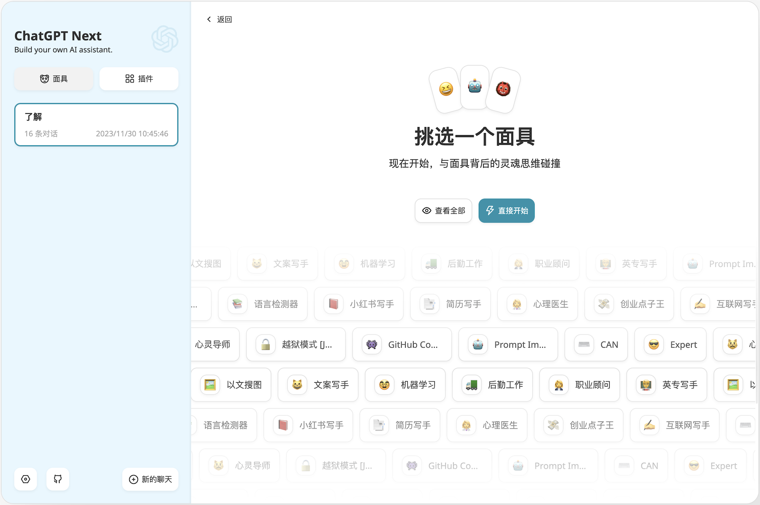Click the robot emoji card at the top
The width and height of the screenshot is (760, 505).
point(475,87)
